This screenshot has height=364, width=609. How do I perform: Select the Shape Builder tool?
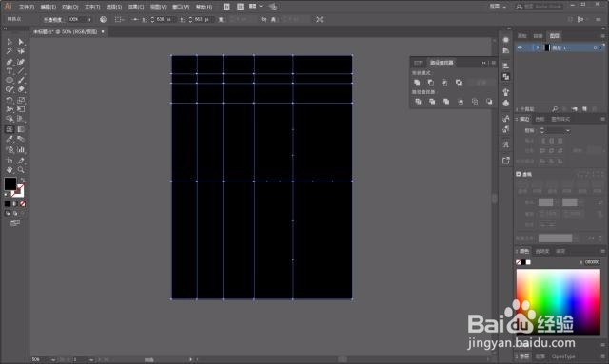(x=10, y=119)
